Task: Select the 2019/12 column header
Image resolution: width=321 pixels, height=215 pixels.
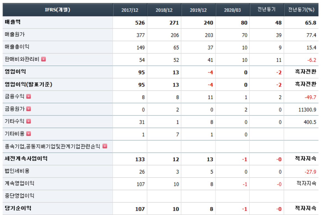Action: coord(198,10)
